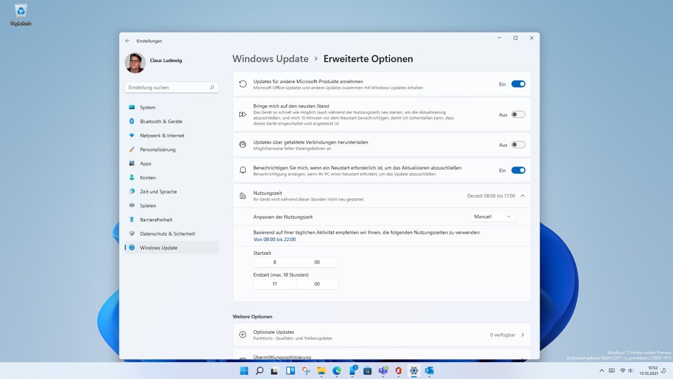This screenshot has height=379, width=673.
Task: Go back with the arrow beside Einstellungen
Action: (127, 41)
